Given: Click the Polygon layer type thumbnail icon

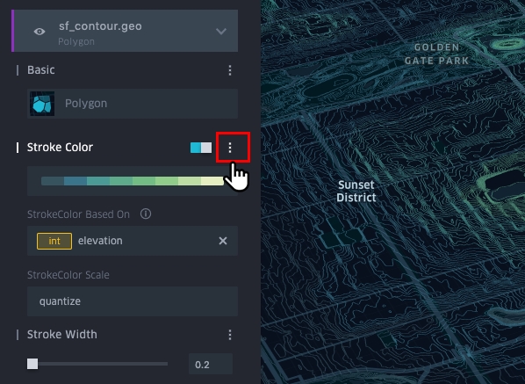Looking at the screenshot, I should point(42,104).
